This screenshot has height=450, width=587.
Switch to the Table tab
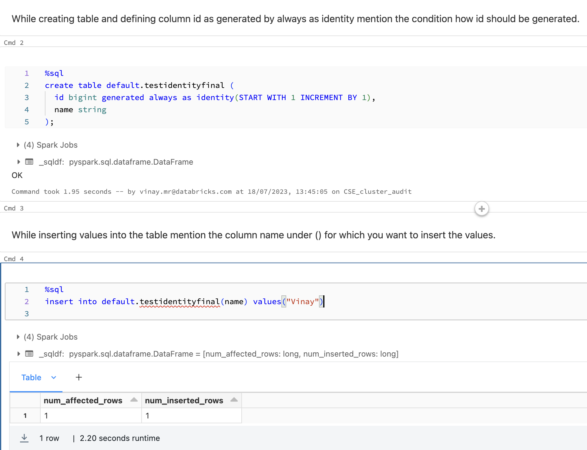[x=31, y=378]
